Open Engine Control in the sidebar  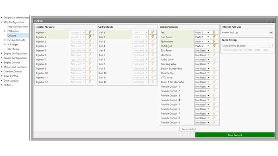tap(12, 62)
